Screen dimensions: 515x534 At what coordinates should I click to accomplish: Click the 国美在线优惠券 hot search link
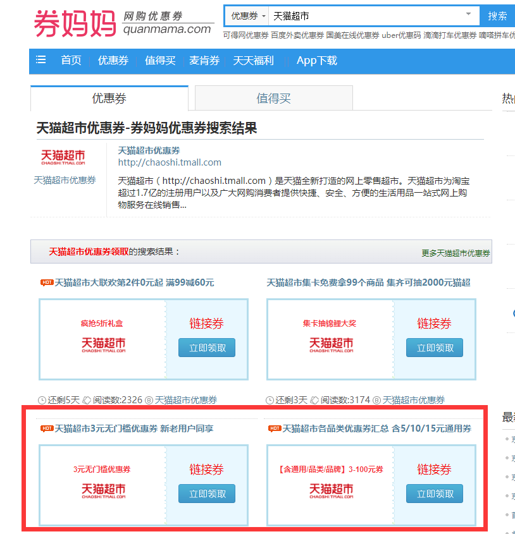352,35
